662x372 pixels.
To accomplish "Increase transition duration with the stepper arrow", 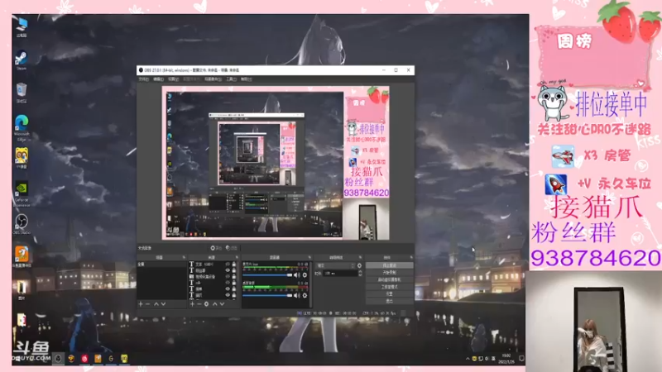I will pyautogui.click(x=361, y=272).
